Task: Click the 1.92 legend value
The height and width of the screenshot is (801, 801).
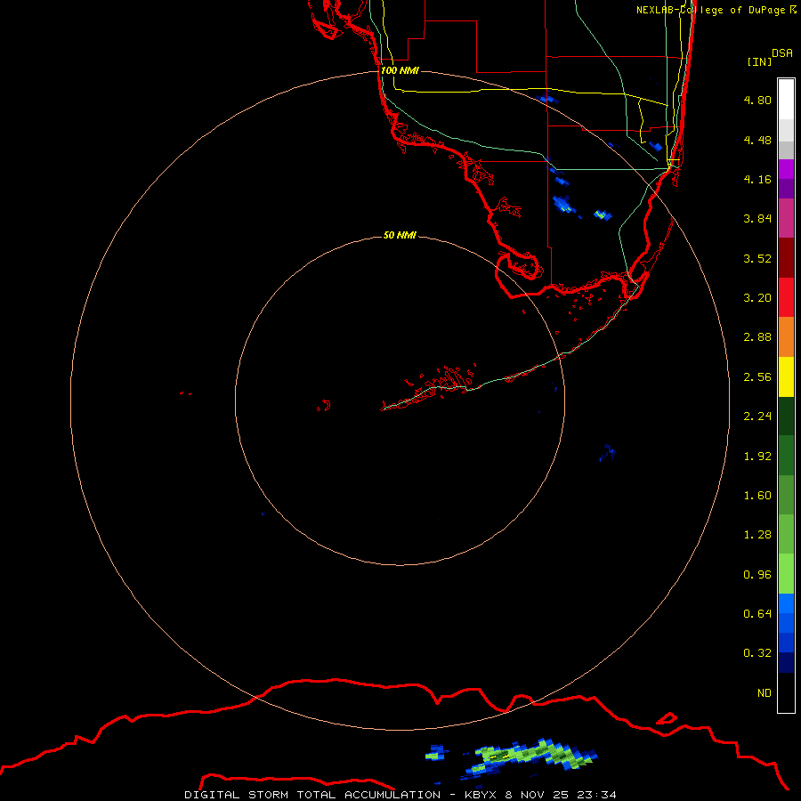Action: coord(757,457)
